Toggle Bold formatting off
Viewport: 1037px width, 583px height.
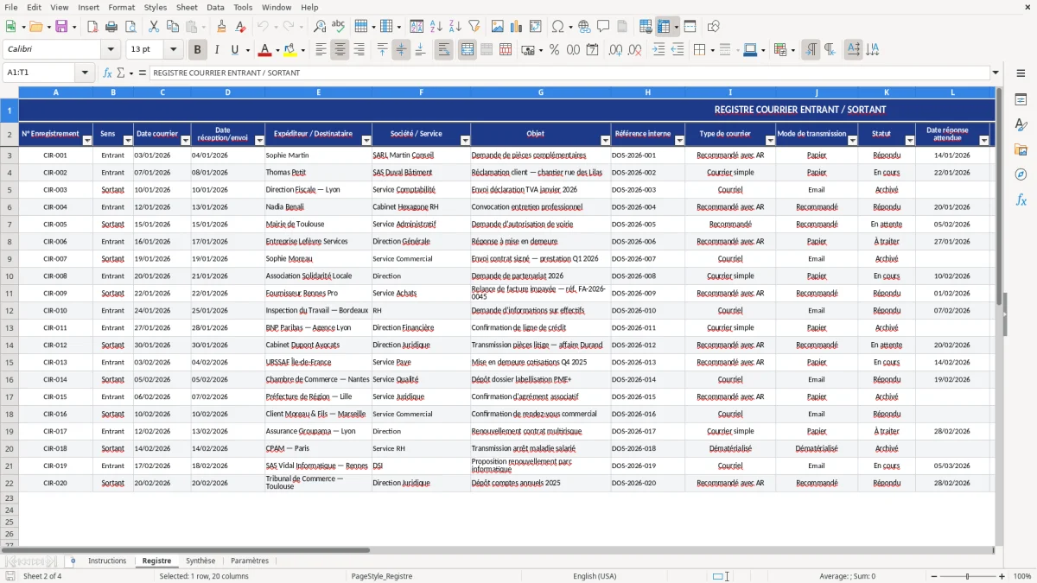198,50
